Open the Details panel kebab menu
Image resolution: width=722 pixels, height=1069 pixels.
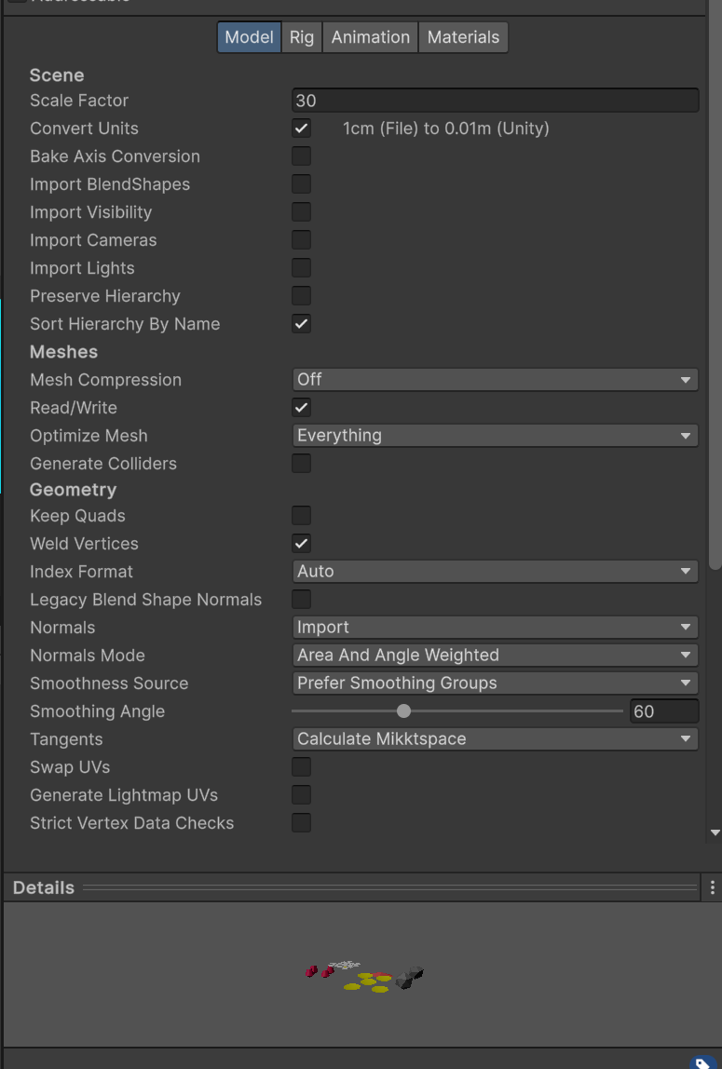point(713,887)
